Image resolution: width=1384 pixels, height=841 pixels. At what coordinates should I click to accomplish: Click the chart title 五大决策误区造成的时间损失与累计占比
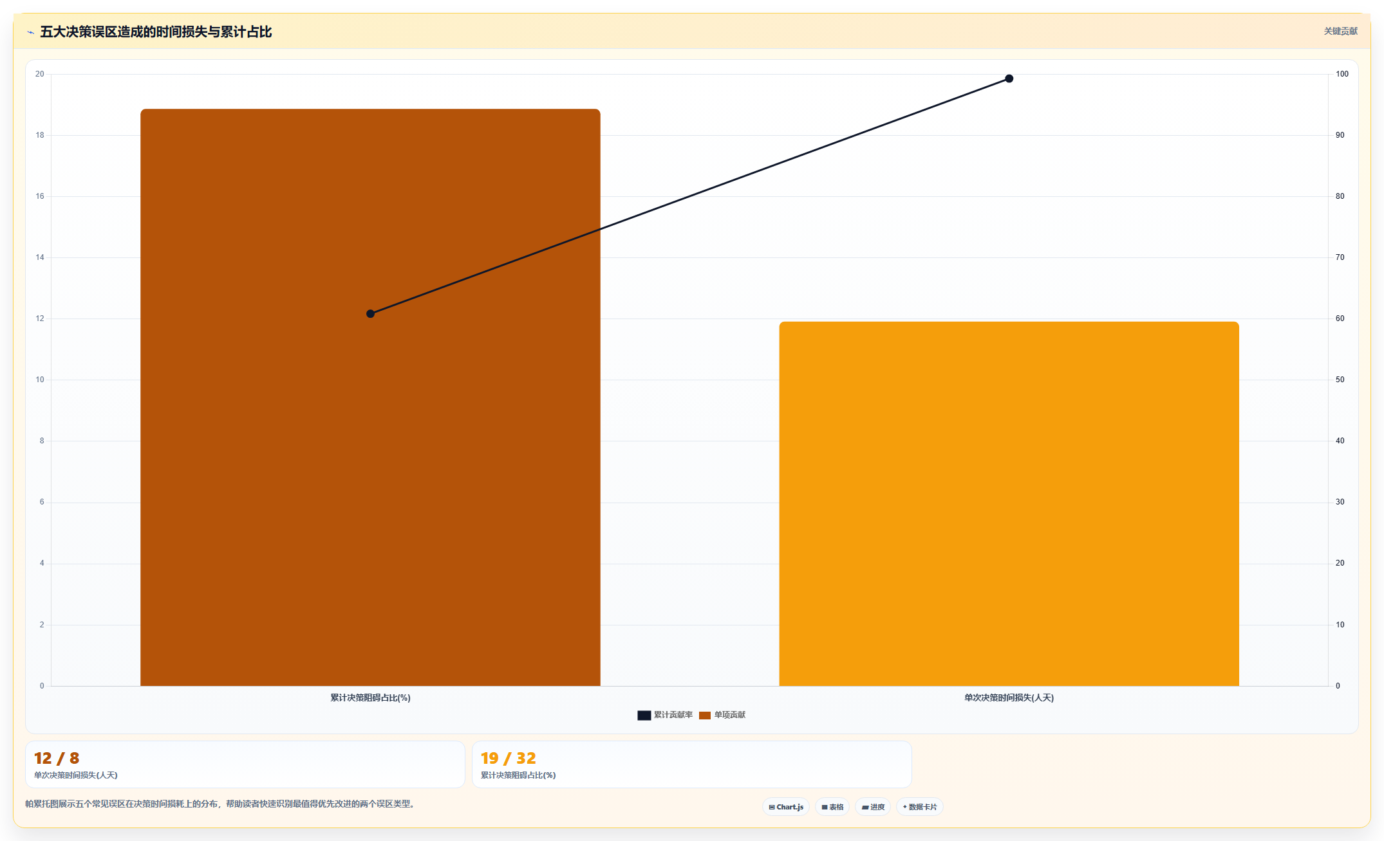pos(156,32)
